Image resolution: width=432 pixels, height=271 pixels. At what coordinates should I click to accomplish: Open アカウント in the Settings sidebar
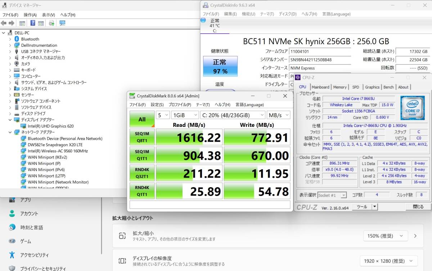(x=29, y=213)
